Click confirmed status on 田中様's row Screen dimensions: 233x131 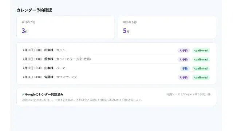201,51
